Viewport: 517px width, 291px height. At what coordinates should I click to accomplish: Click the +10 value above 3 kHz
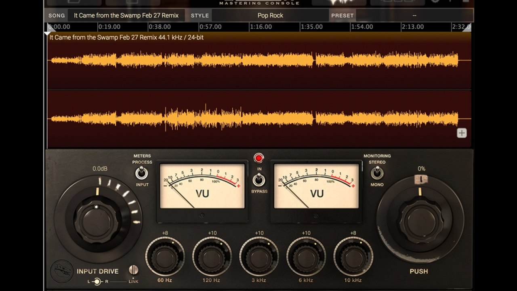pos(259,233)
